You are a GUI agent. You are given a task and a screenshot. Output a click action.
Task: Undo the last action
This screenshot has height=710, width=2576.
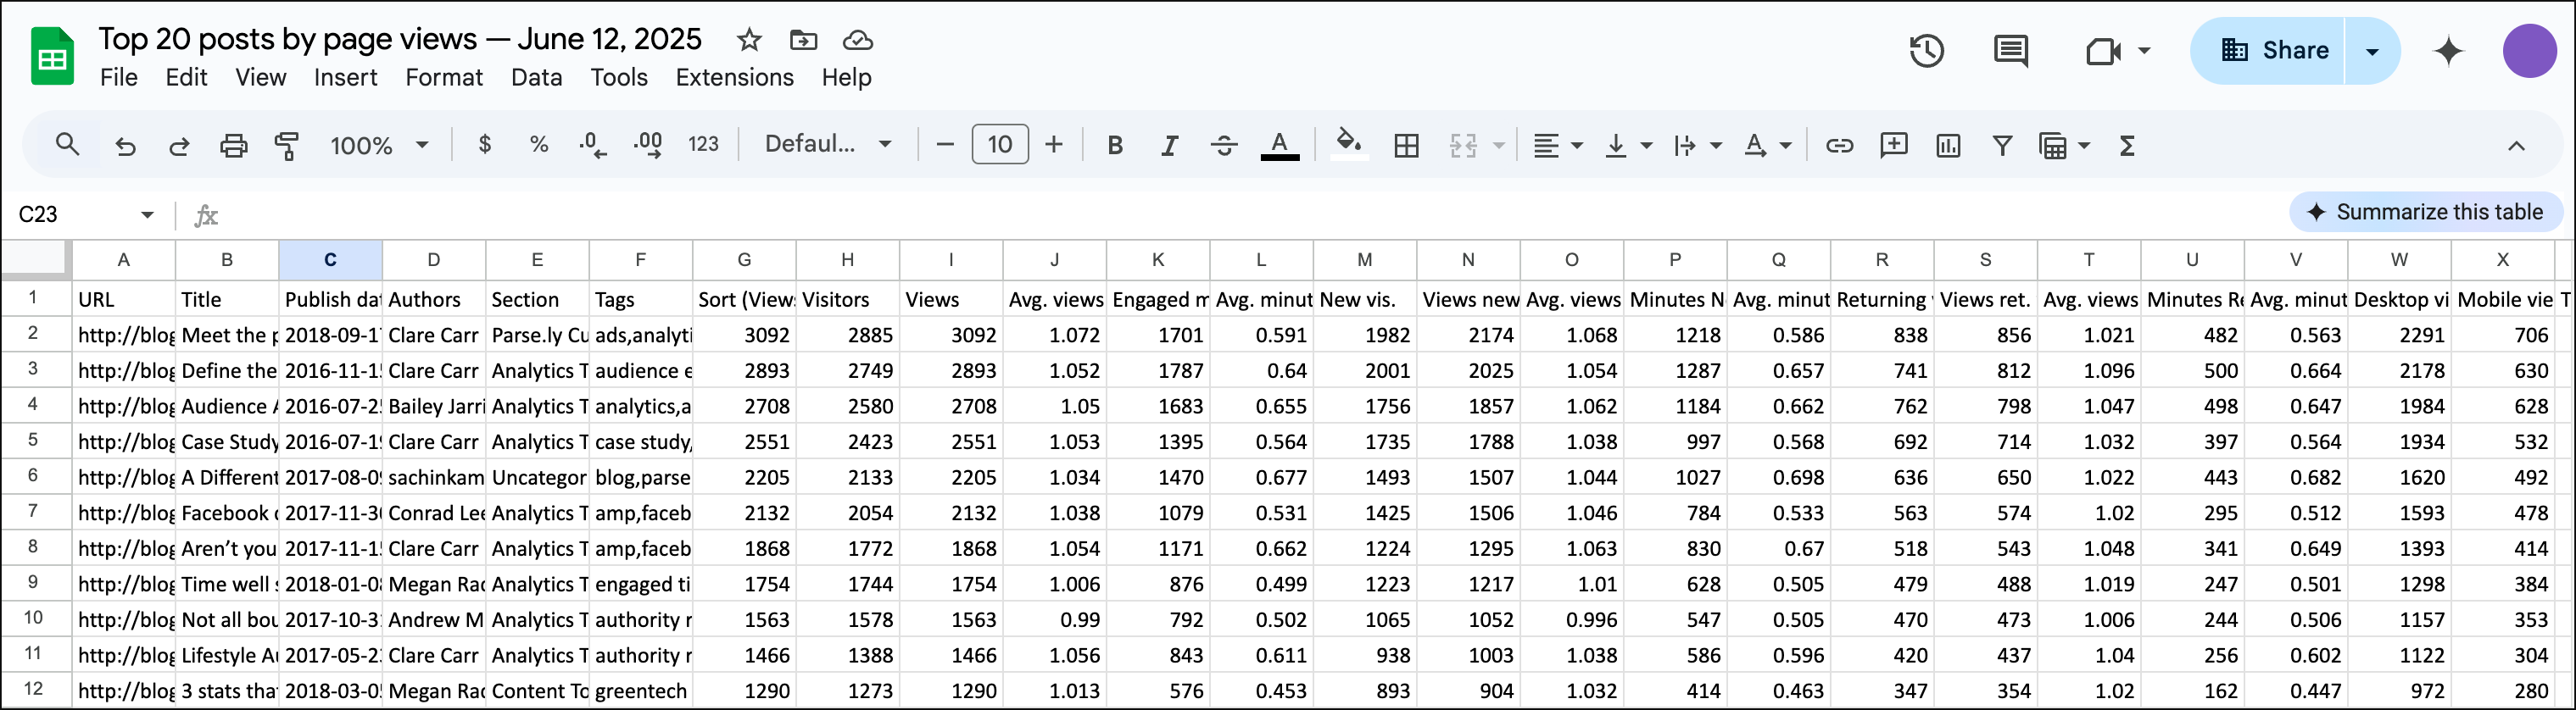tap(125, 146)
